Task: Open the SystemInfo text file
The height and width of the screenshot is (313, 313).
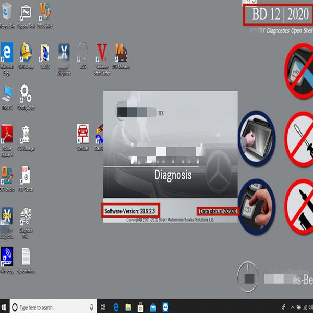Action: tap(26, 260)
